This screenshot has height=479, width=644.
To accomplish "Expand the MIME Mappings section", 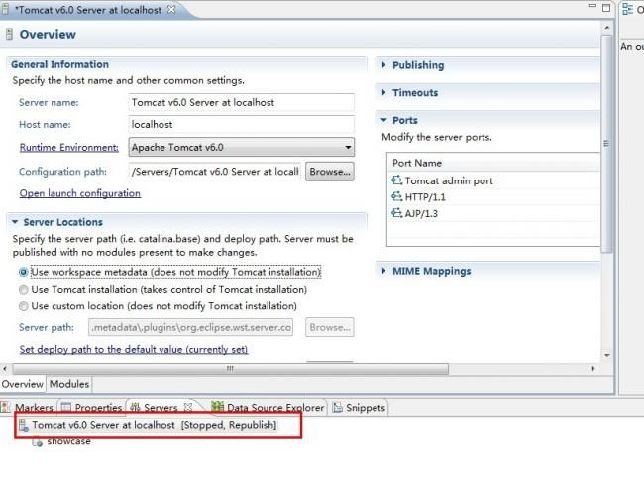I will click(383, 271).
